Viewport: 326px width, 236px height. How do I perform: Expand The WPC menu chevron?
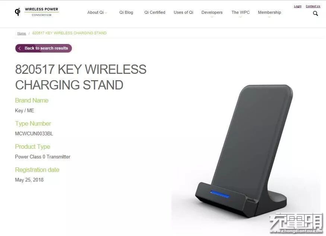point(241,17)
